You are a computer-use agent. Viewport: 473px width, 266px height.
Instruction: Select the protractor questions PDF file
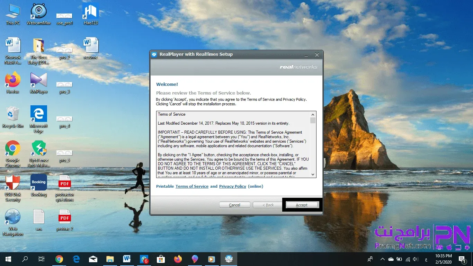coord(64,188)
